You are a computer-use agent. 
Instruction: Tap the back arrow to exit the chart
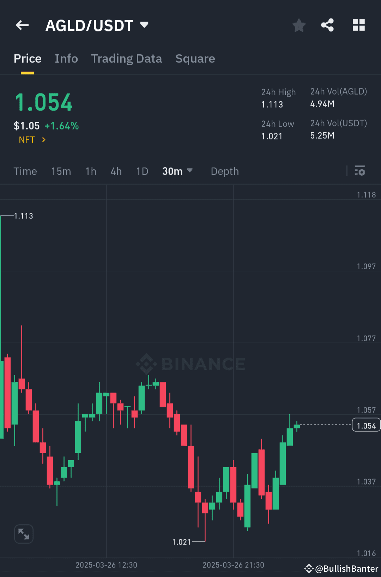(22, 25)
